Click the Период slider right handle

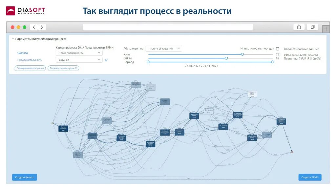273,62
